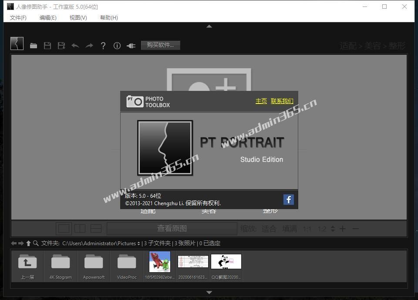Open the 上一层 parent folder item
The image size is (418, 300).
pyautogui.click(x=27, y=267)
